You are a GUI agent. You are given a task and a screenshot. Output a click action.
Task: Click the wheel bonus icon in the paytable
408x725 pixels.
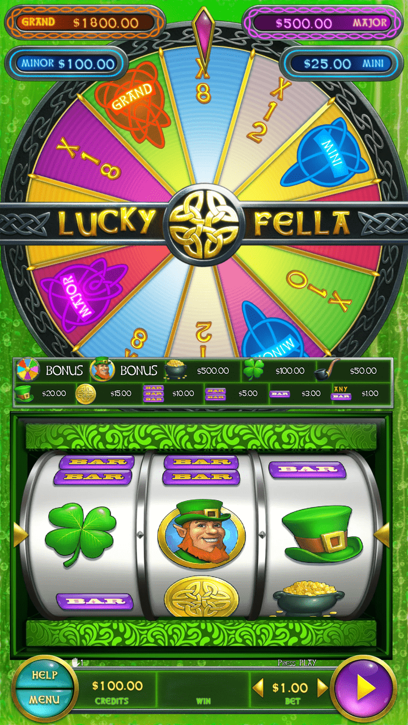point(27,370)
